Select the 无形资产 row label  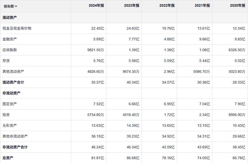point(10,125)
